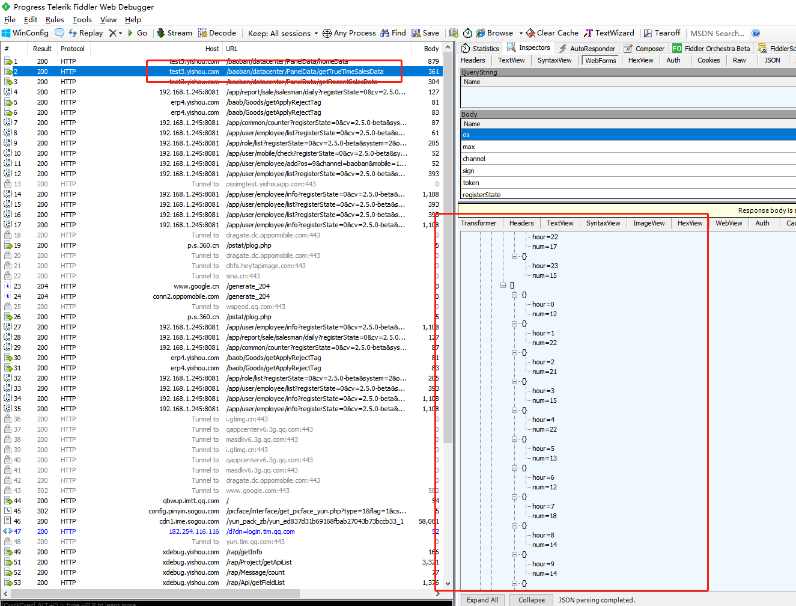The height and width of the screenshot is (606, 796).
Task: Collapse the {} node containing hour=0
Action: 515,295
